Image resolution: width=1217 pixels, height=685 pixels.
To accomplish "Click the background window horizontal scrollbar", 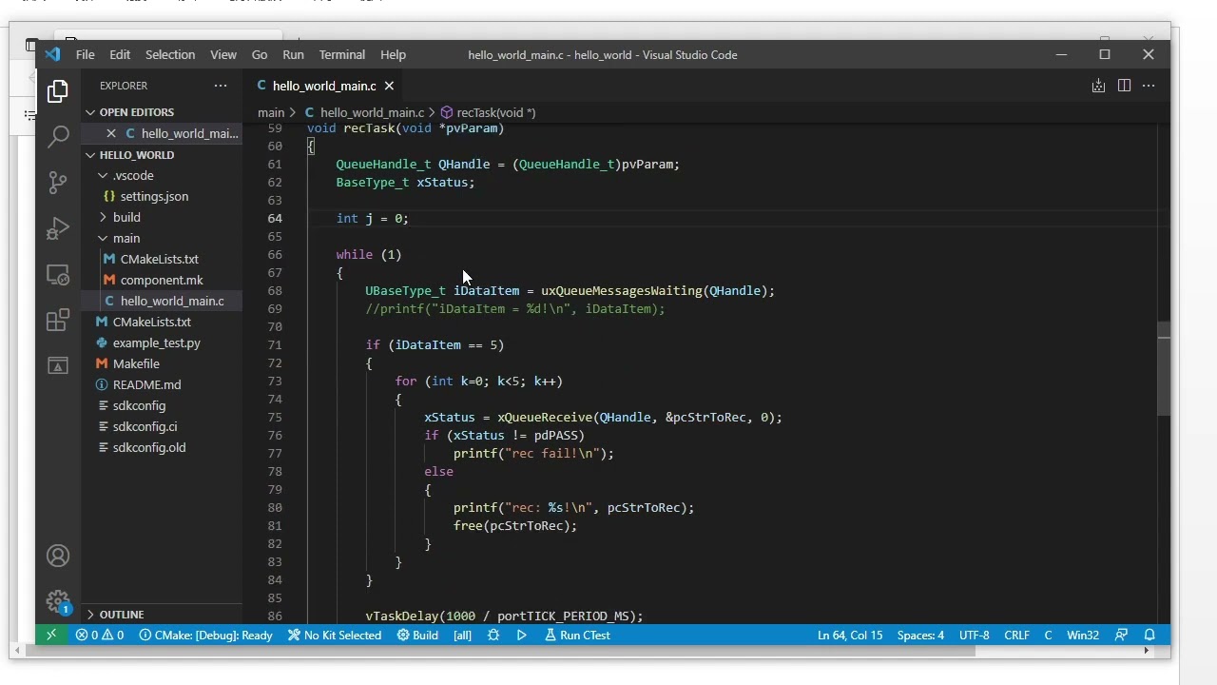I will click(x=500, y=652).
